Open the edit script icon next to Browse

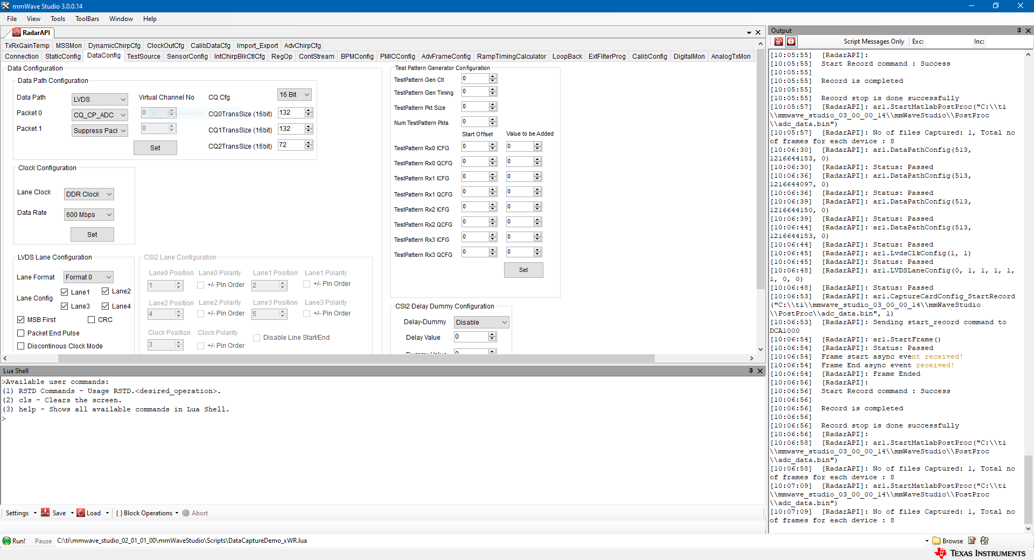coord(972,541)
